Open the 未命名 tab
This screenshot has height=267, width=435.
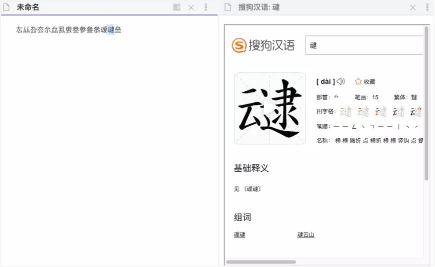27,7
